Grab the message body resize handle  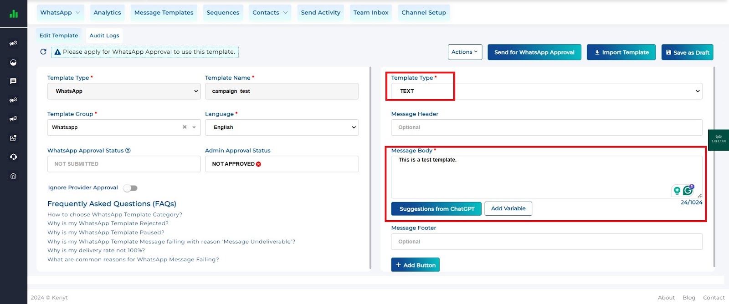click(x=699, y=196)
